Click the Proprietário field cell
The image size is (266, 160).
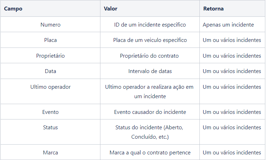(50, 56)
